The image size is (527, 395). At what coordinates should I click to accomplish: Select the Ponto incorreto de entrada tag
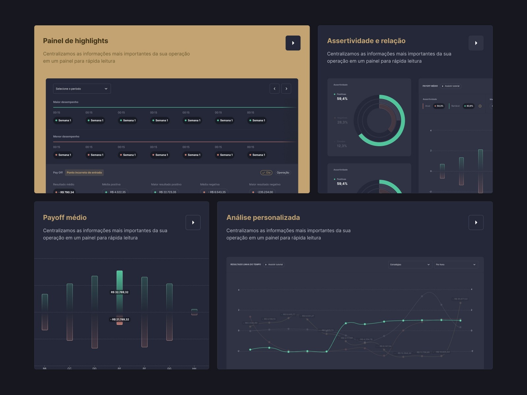click(84, 172)
